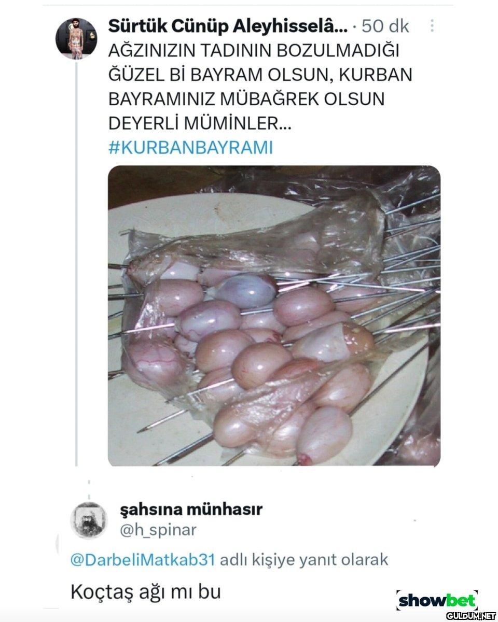Click the DEYERLİ MÜMİNLER... line
This screenshot has height=622, width=498.
(200, 124)
